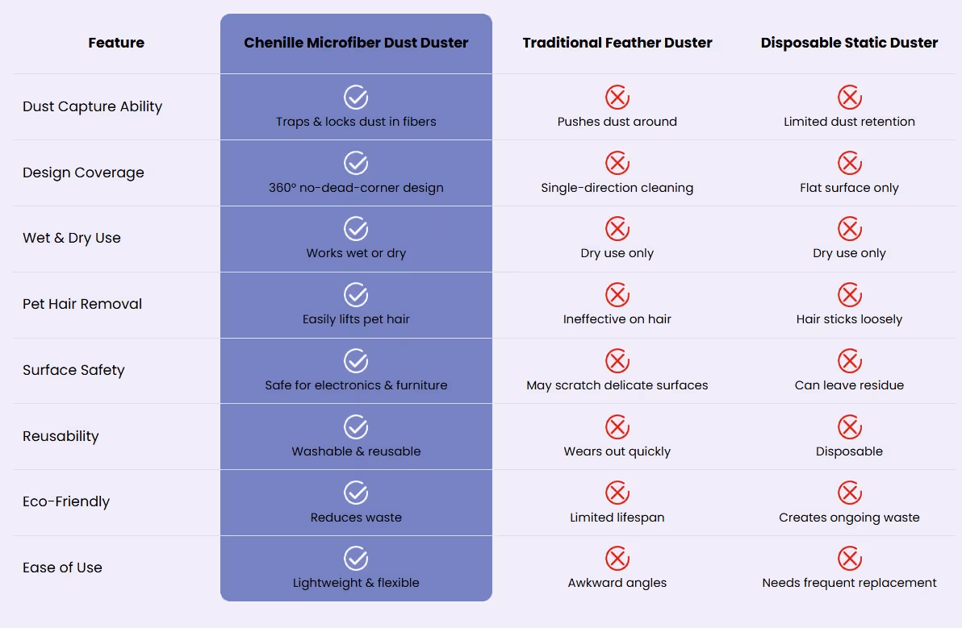This screenshot has height=628, width=962.
Task: Select the 'Traditional Feather Duster' column header
Action: (617, 43)
